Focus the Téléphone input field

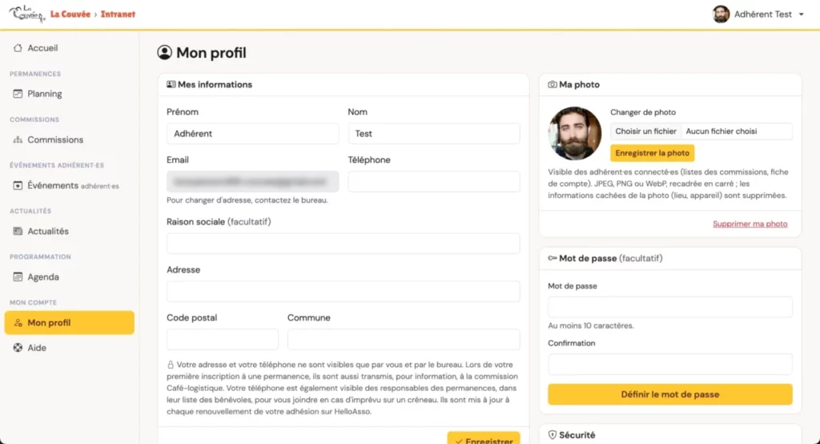(434, 182)
